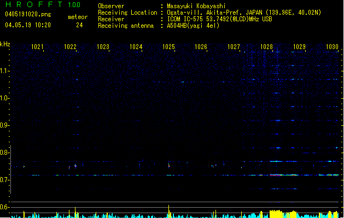
Task: Click the 0.7 frequency axis label
Action: coord(4,180)
